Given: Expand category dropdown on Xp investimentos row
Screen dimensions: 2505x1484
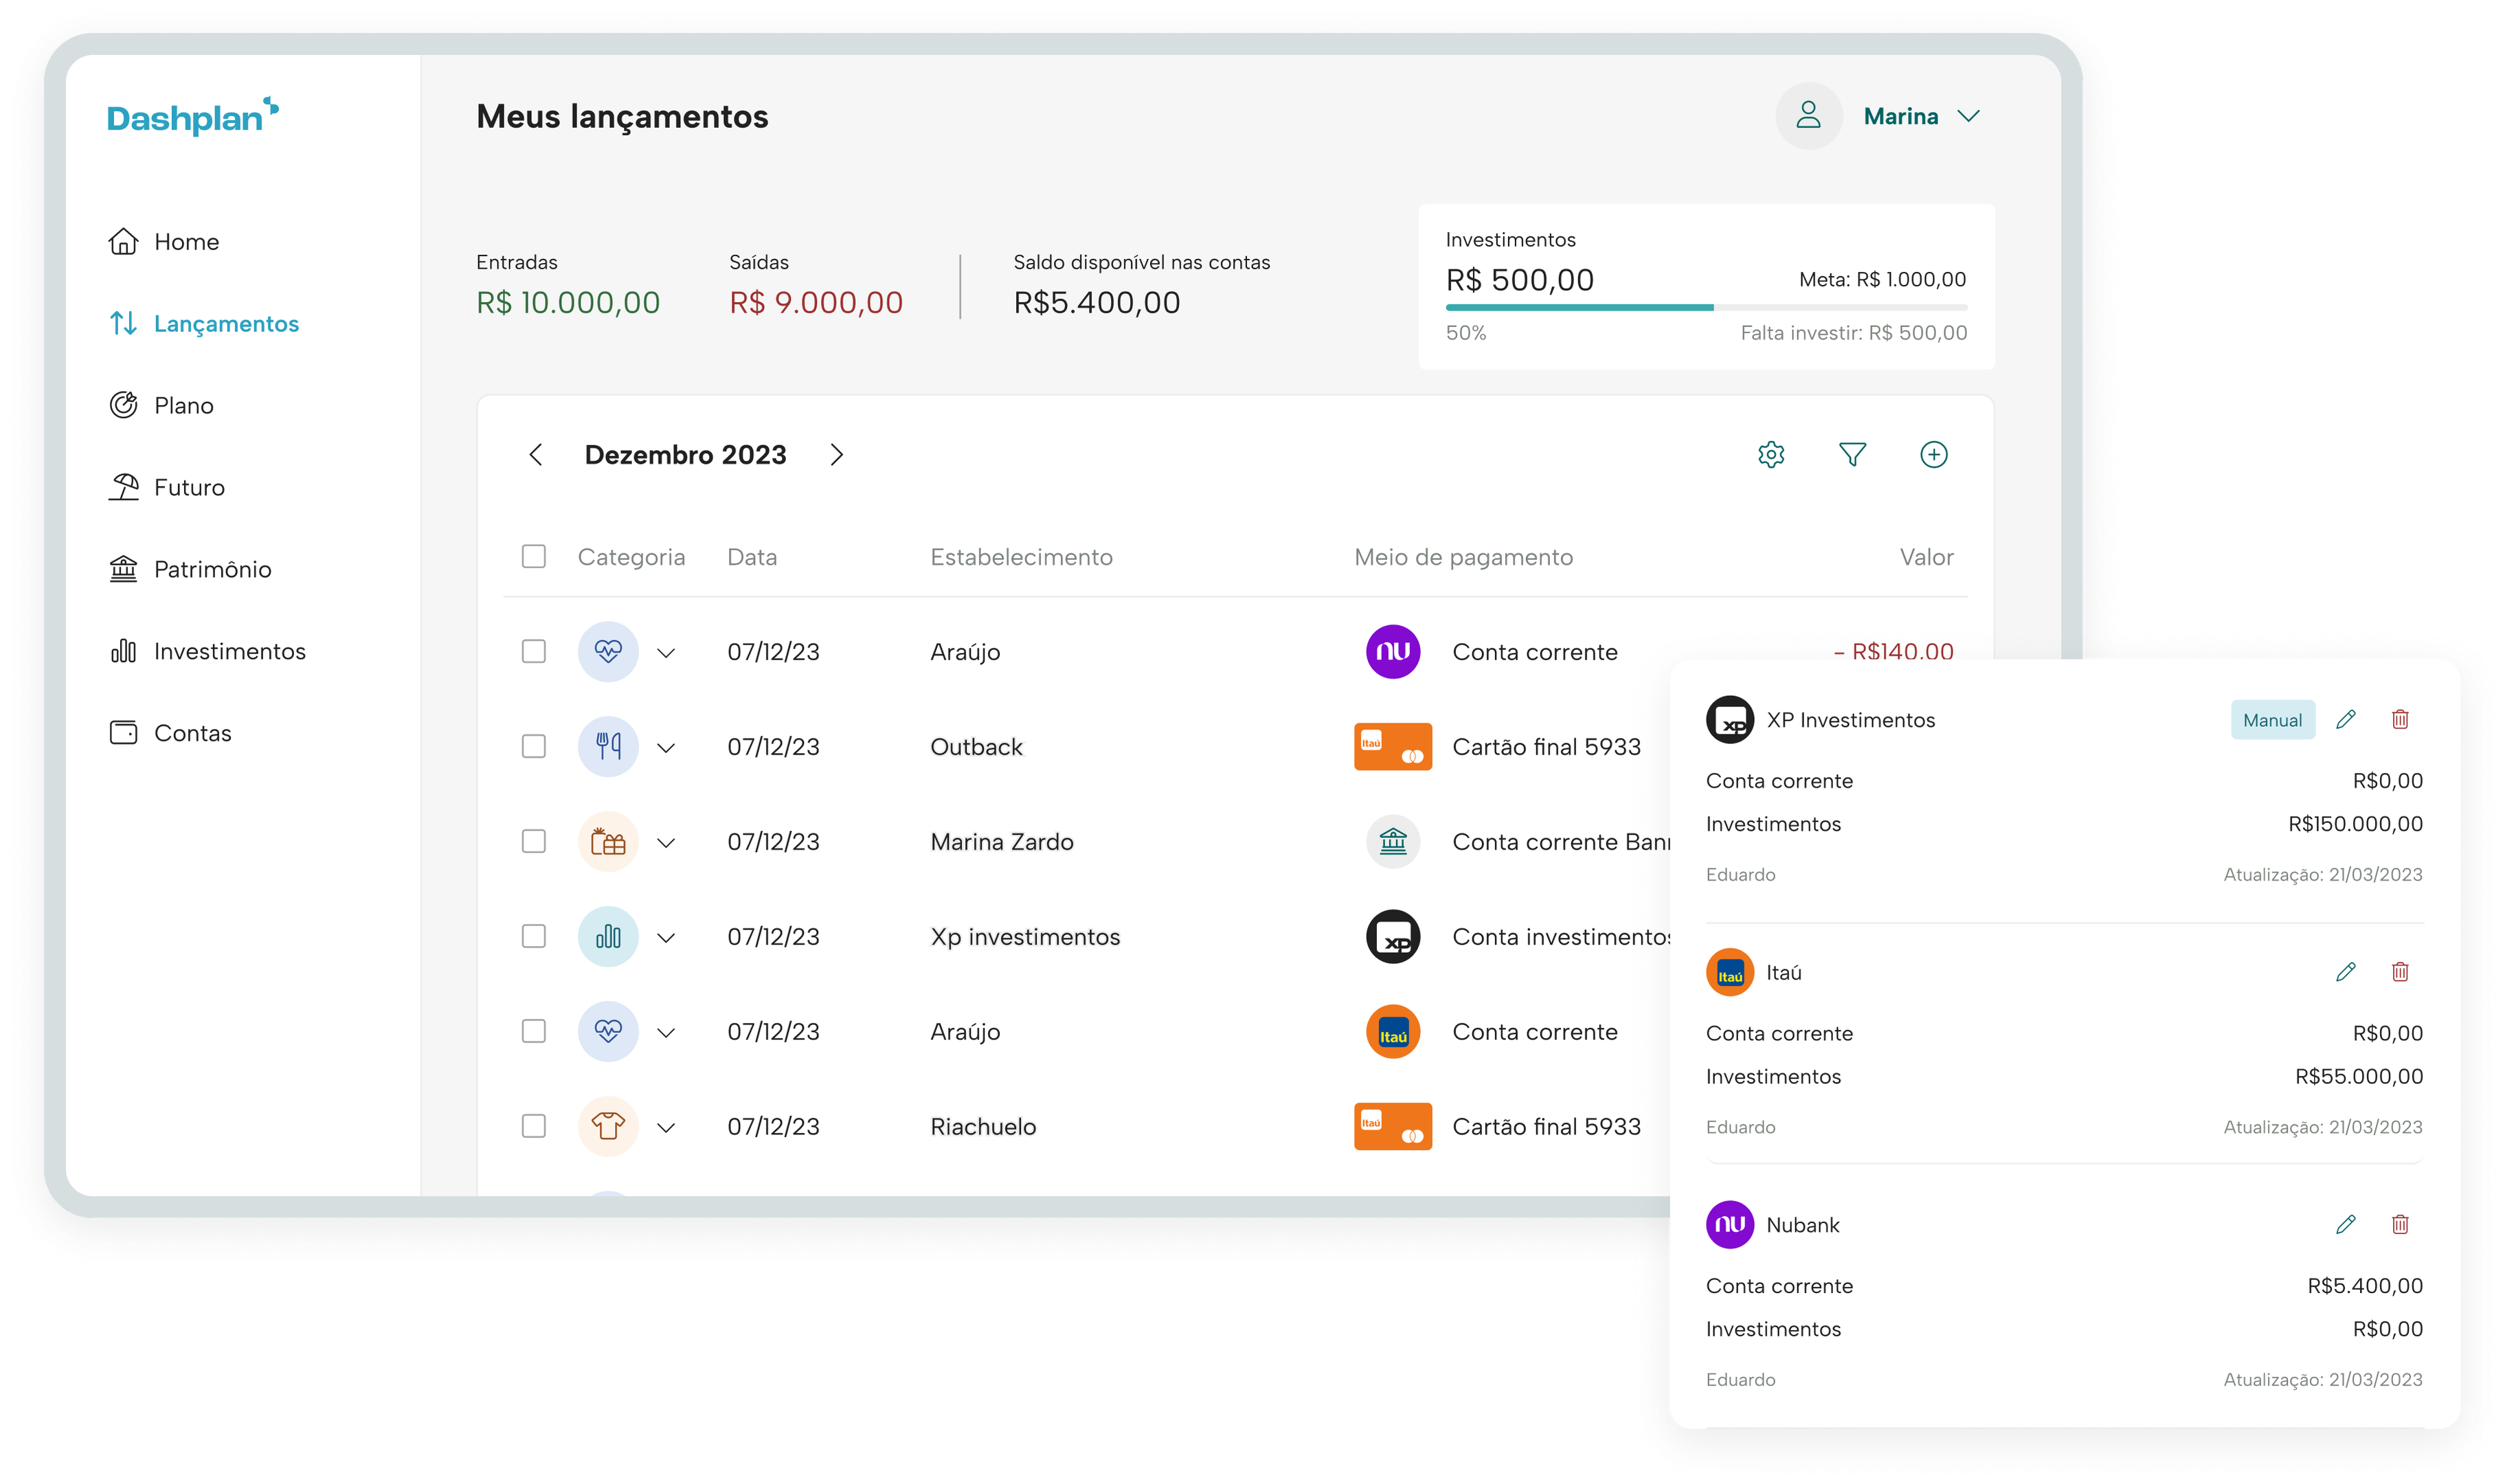Looking at the screenshot, I should coord(666,938).
